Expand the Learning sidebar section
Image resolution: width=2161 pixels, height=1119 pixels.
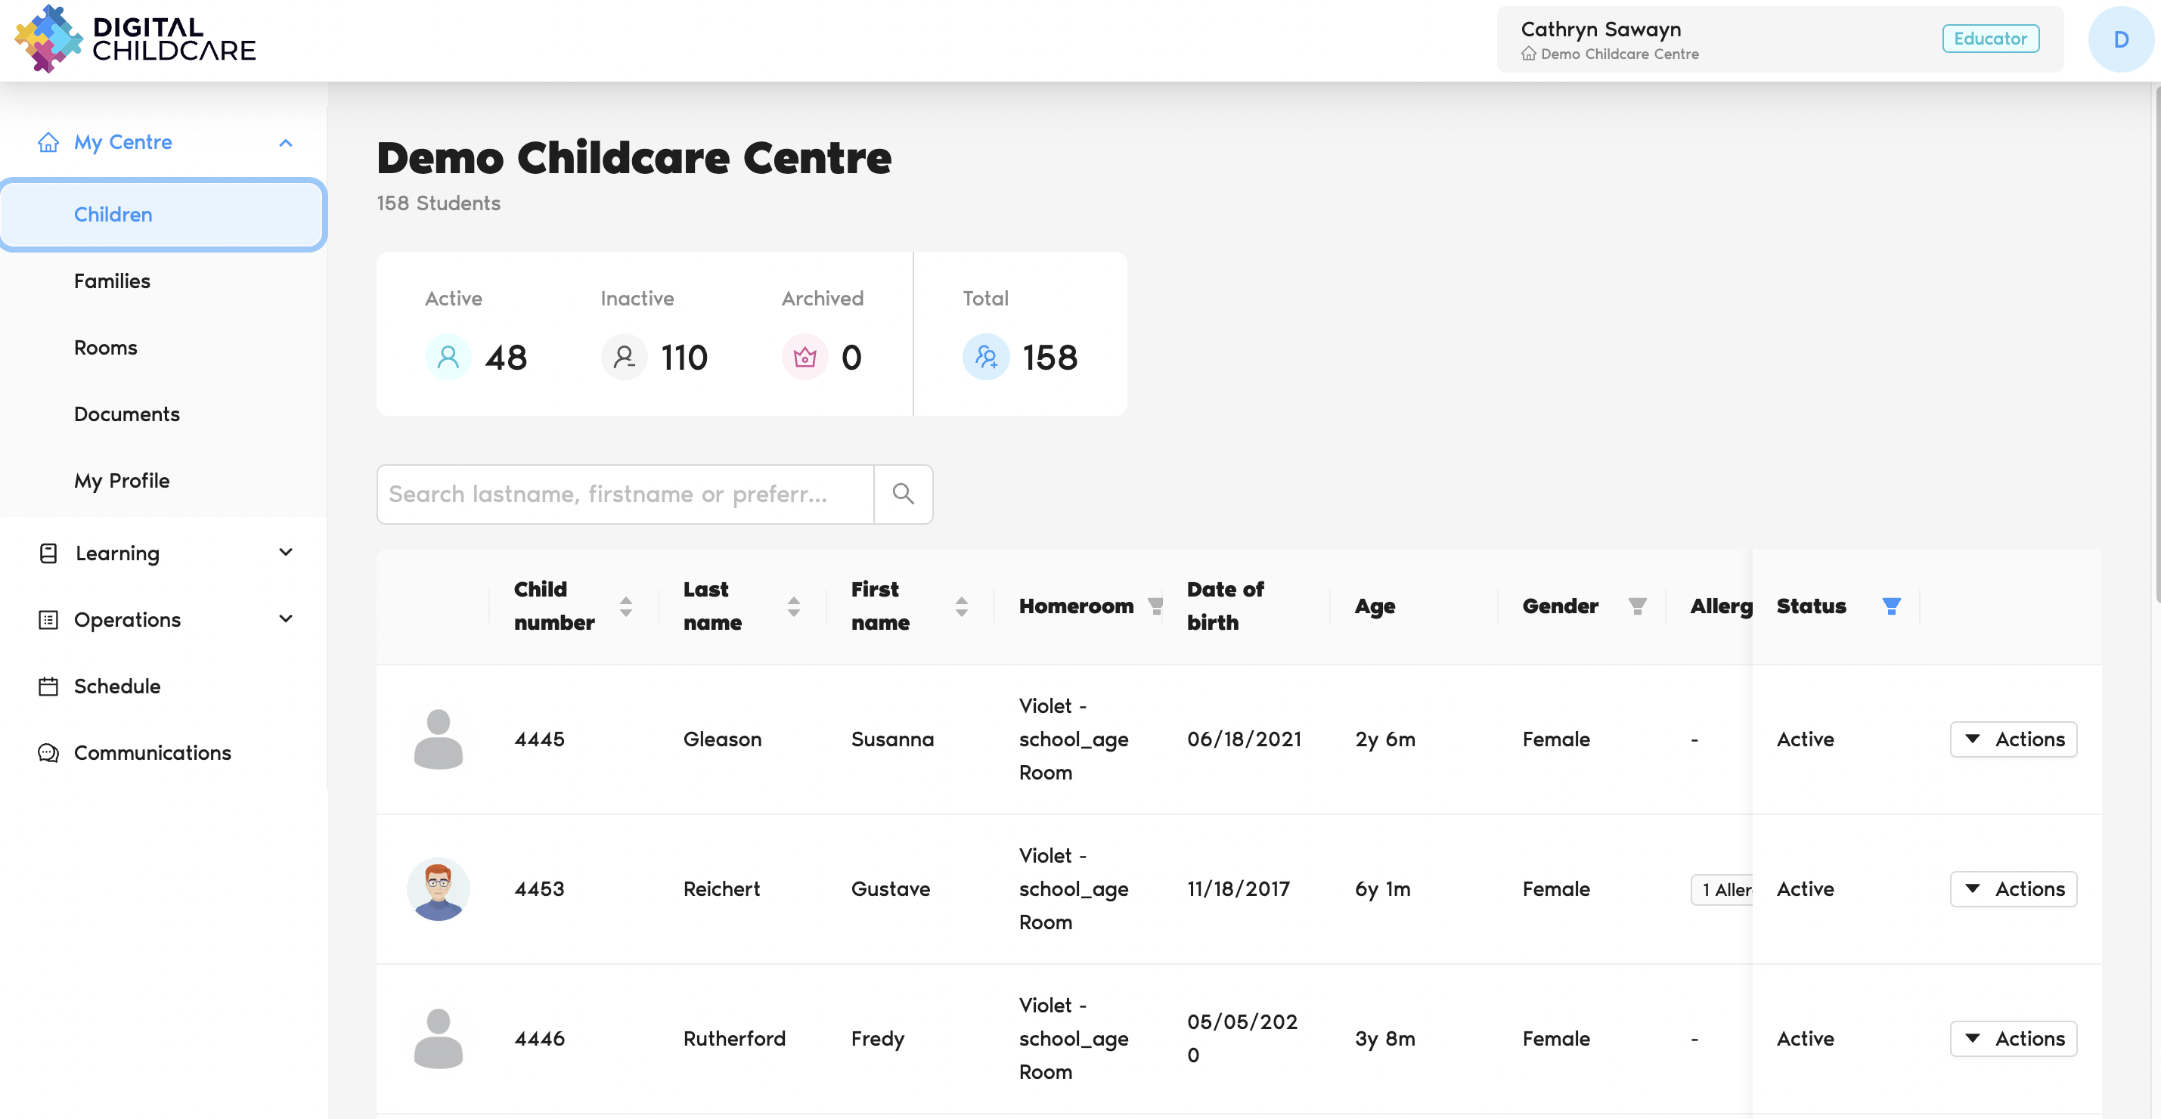coord(285,553)
